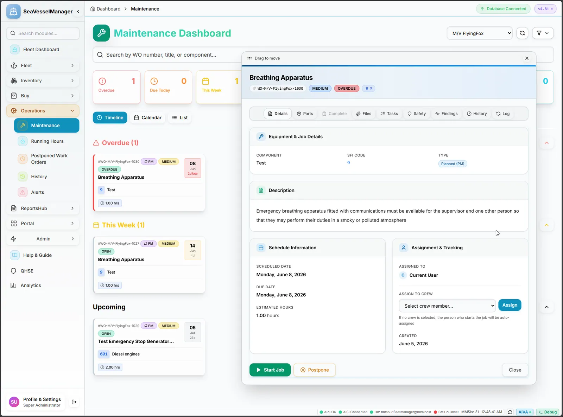Open the M/V FlyingFox vessel selector
The width and height of the screenshot is (563, 417).
(x=480, y=33)
